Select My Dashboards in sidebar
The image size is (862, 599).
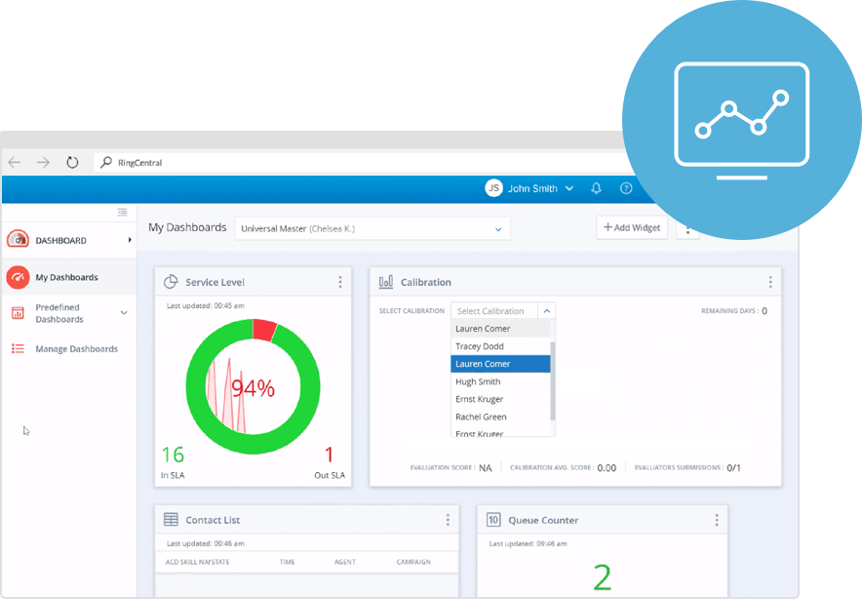[66, 277]
